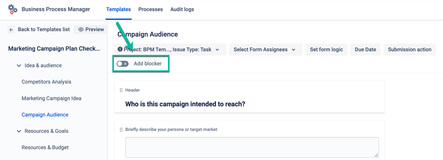Open Competitors Analysis form in sidebar
The height and width of the screenshot is (160, 443).
point(46,82)
